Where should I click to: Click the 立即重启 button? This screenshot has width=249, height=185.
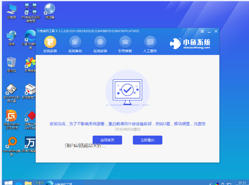tap(147, 140)
